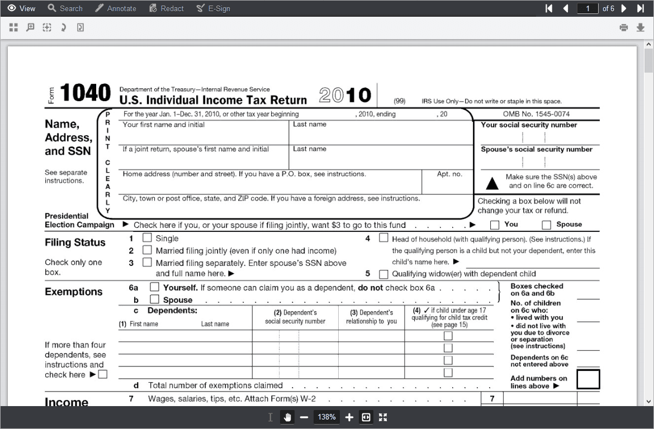Viewport: 654px width, 429px height.
Task: Click the 138% zoom level field
Action: (x=326, y=417)
